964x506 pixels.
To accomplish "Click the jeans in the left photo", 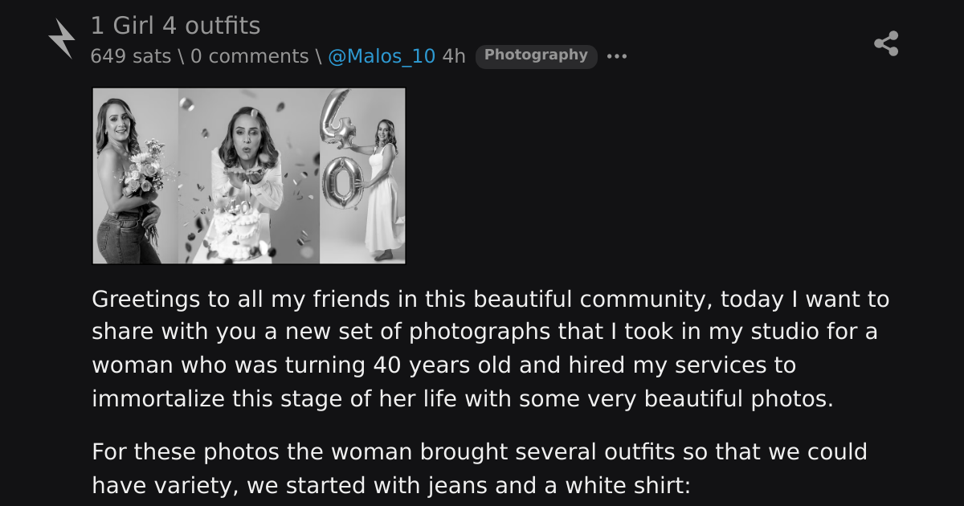I will coord(127,239).
